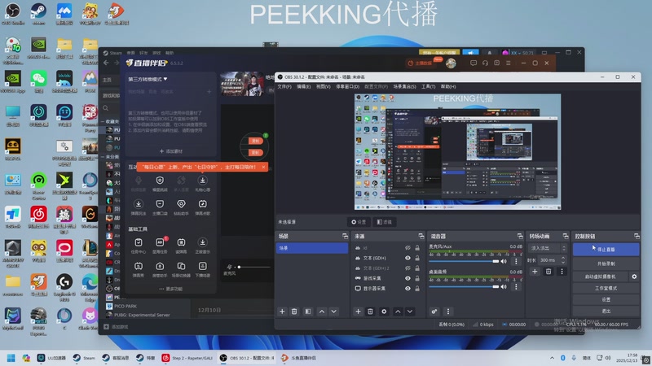Viewport: 652px width, 366px height.
Task: Toggle lock on 显示器采集 source
Action: click(417, 289)
